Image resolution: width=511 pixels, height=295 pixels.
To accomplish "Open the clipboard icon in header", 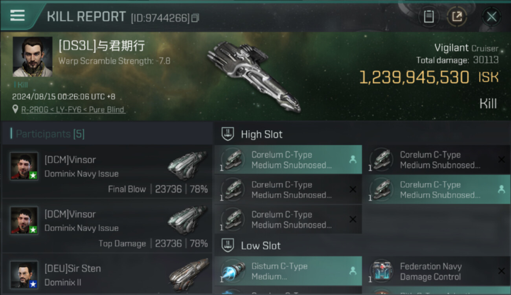I will 429,17.
